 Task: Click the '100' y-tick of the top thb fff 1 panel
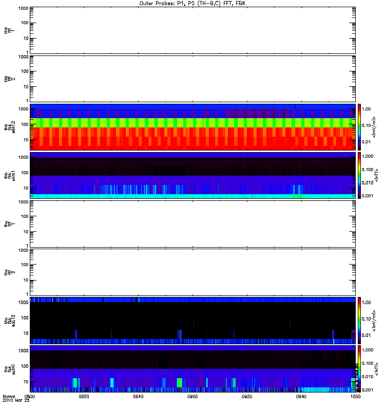point(25,23)
